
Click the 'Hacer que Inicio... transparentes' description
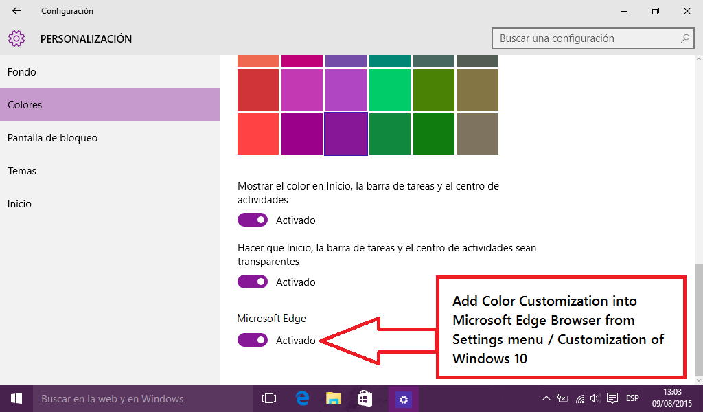[387, 255]
